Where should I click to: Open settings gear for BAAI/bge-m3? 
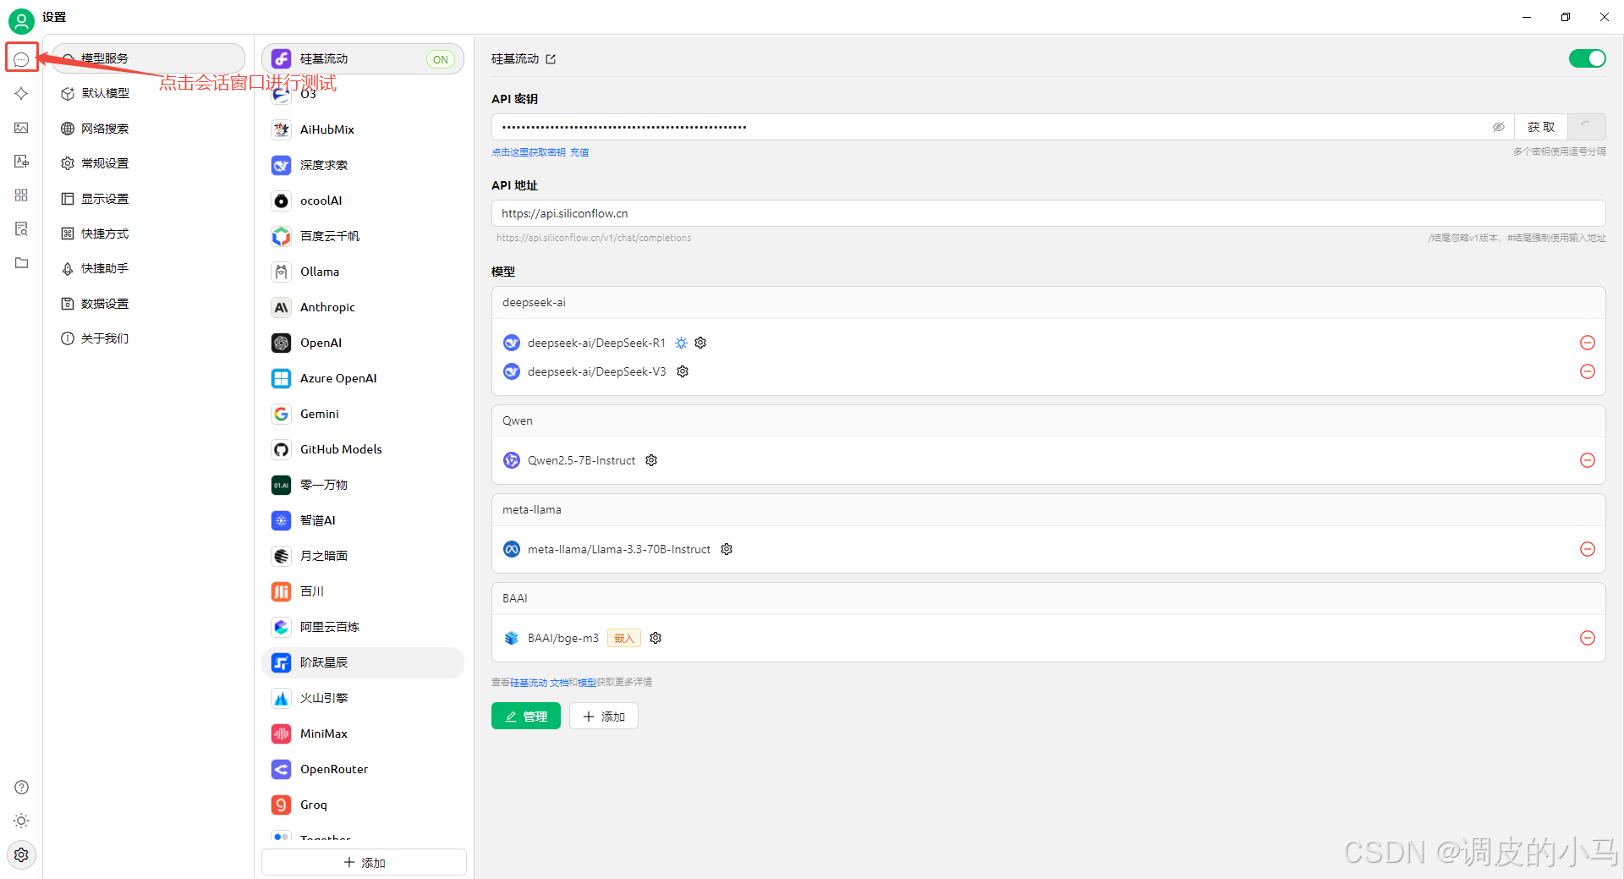656,638
